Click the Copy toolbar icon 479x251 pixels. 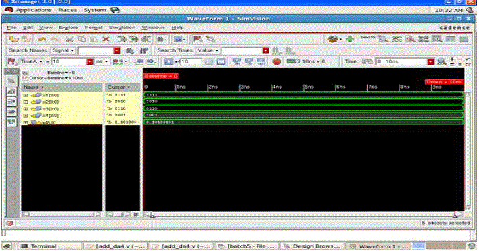coord(82,39)
